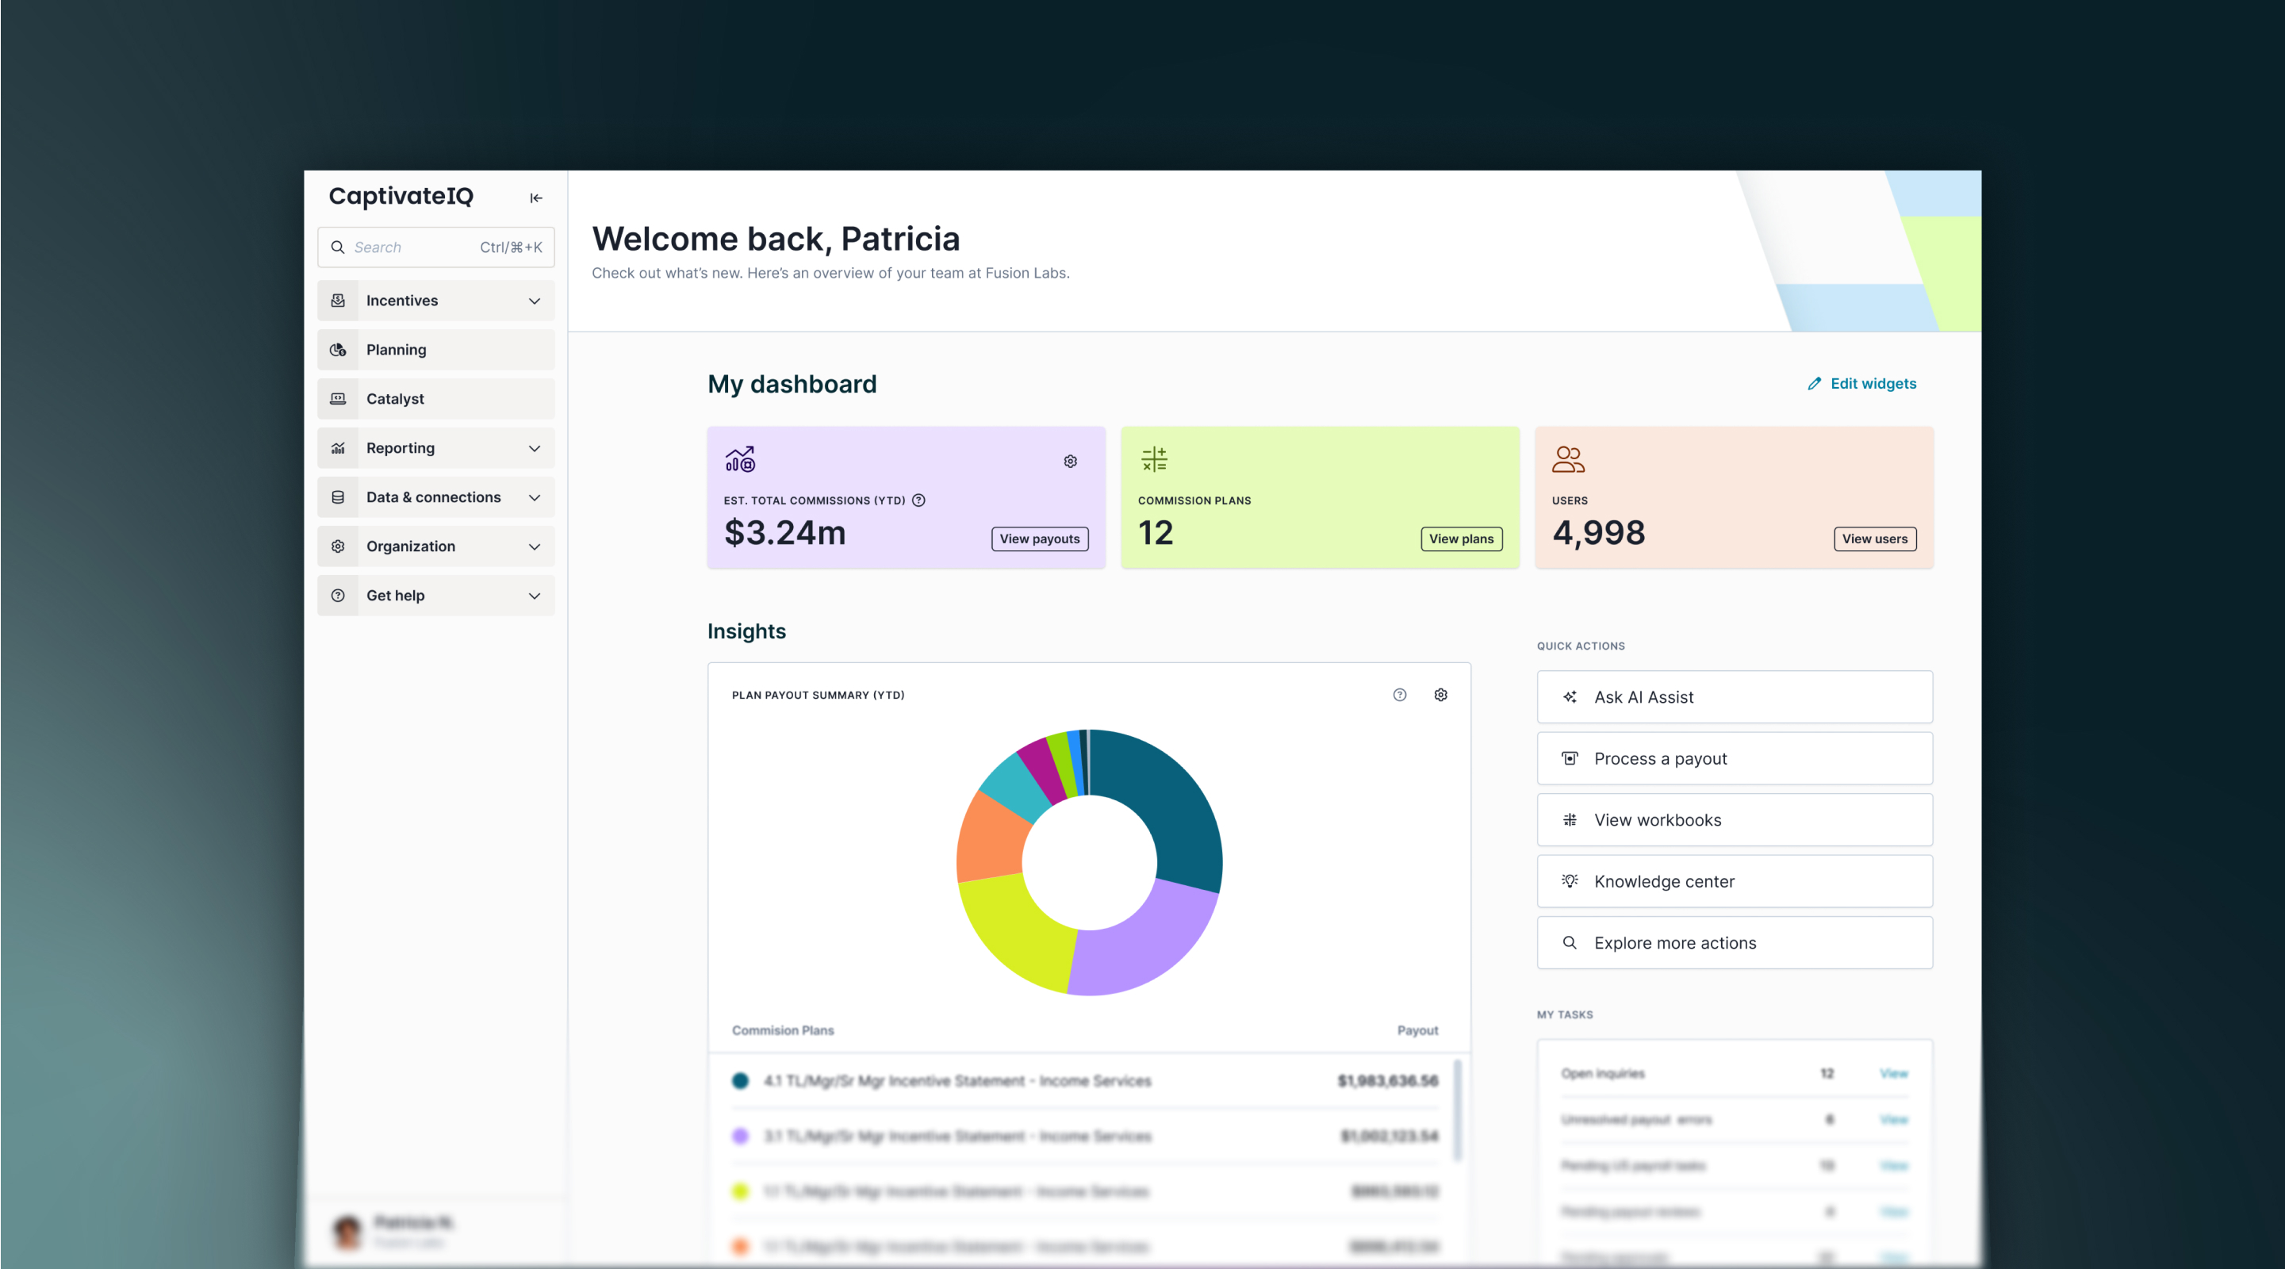Click the collapse sidebar arrow icon
The width and height of the screenshot is (2285, 1269).
pos(536,197)
